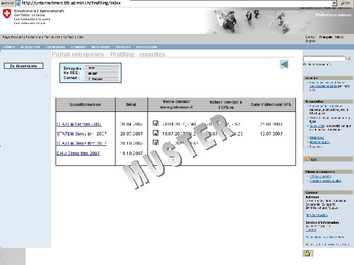This screenshot has width=354, height=265.
Task: Switch language to English
Action: click(x=310, y=41)
